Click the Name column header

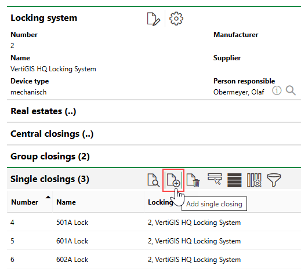(66, 202)
